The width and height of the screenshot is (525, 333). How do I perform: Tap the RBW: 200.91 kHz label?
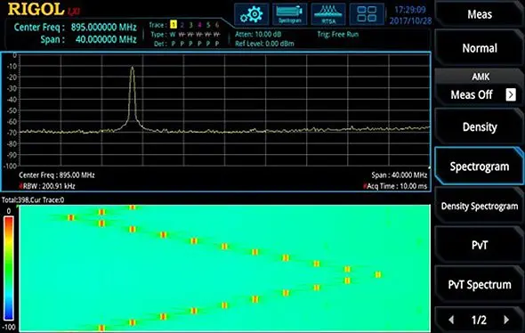(47, 186)
